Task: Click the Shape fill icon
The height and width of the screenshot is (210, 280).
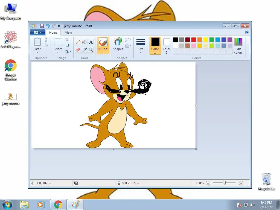Action: point(127,46)
